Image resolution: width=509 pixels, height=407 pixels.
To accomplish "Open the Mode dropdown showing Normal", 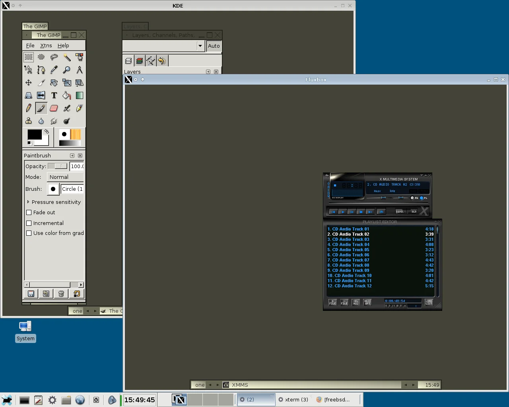I will (65, 177).
